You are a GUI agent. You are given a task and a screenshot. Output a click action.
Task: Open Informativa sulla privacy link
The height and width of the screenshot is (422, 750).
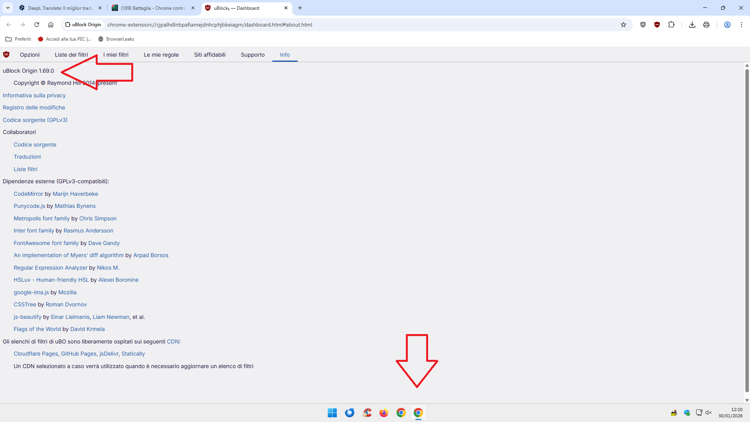pyautogui.click(x=34, y=95)
